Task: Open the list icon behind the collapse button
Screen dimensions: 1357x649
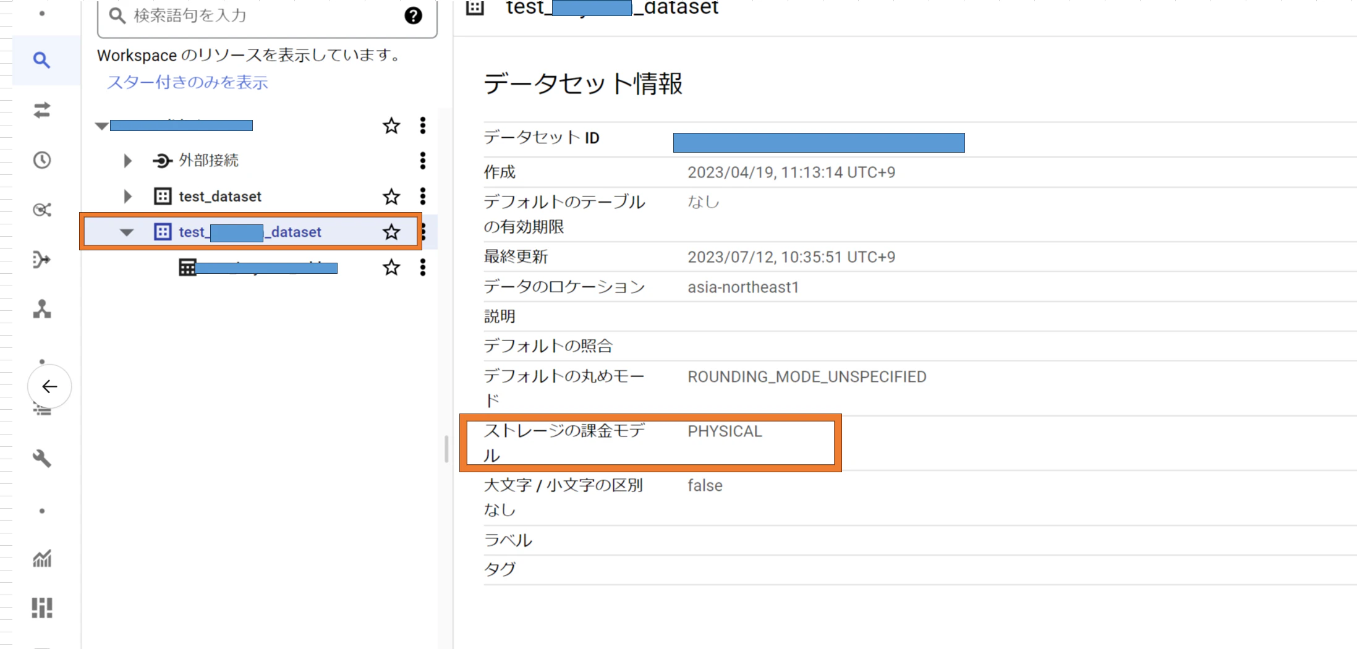Action: click(41, 410)
